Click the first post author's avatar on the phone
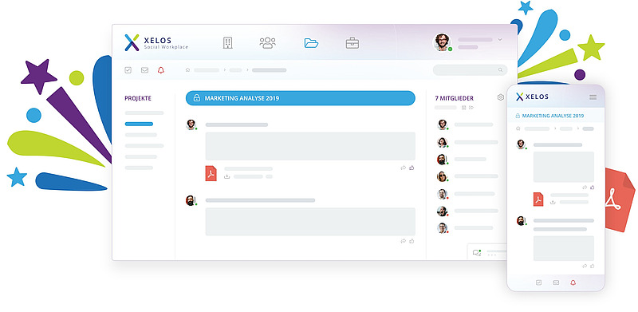This screenshot has height=312, width=638. (521, 144)
